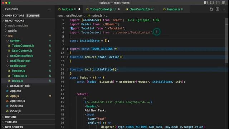Viewport: 229px width, 129px height.
Task: Click CSS hash icon beside App.css
Action: 7,91
